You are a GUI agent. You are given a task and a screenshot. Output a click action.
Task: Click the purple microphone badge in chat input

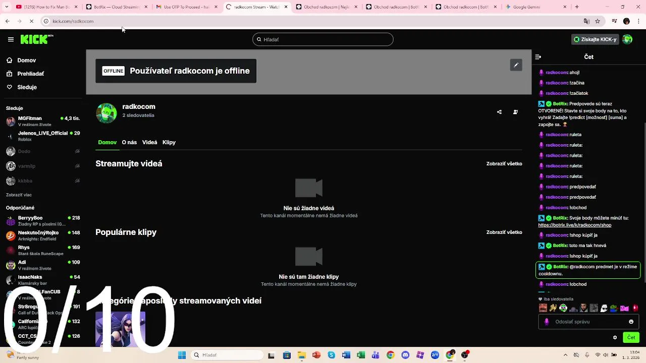click(x=547, y=322)
